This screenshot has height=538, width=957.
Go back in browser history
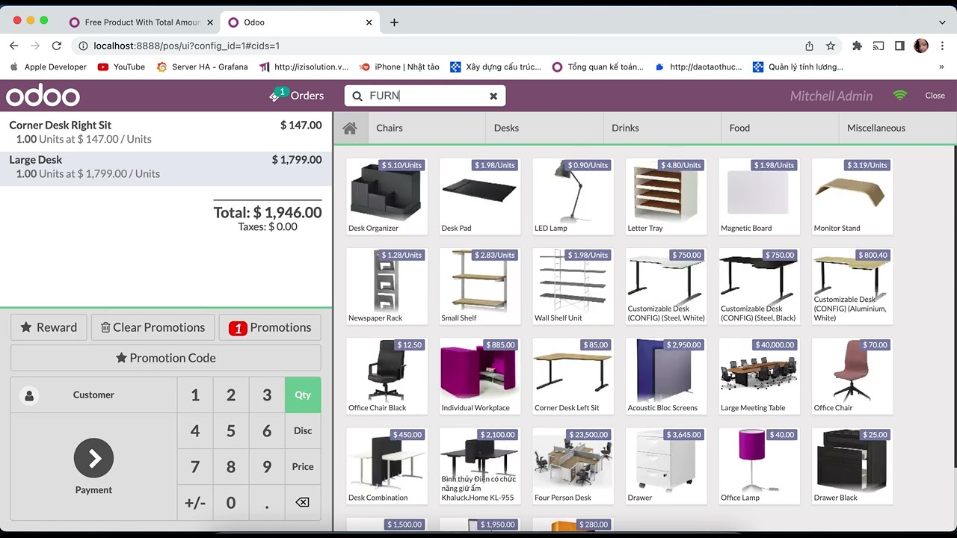[14, 46]
